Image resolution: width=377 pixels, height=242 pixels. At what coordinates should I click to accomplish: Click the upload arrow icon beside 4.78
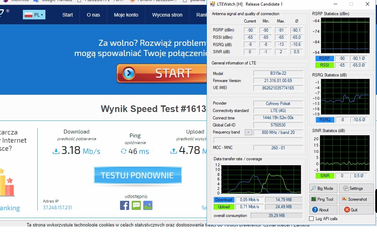coord(174,151)
